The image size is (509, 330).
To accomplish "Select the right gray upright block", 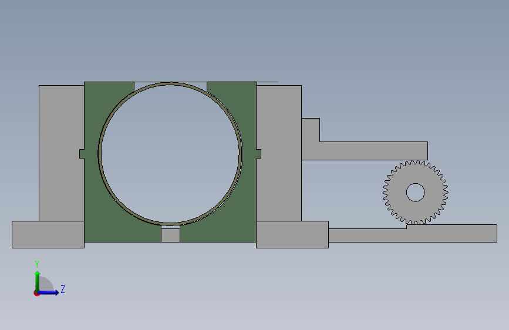I will (279, 153).
